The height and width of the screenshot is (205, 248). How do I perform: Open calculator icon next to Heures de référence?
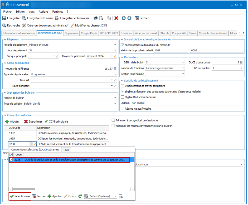click(x=115, y=69)
